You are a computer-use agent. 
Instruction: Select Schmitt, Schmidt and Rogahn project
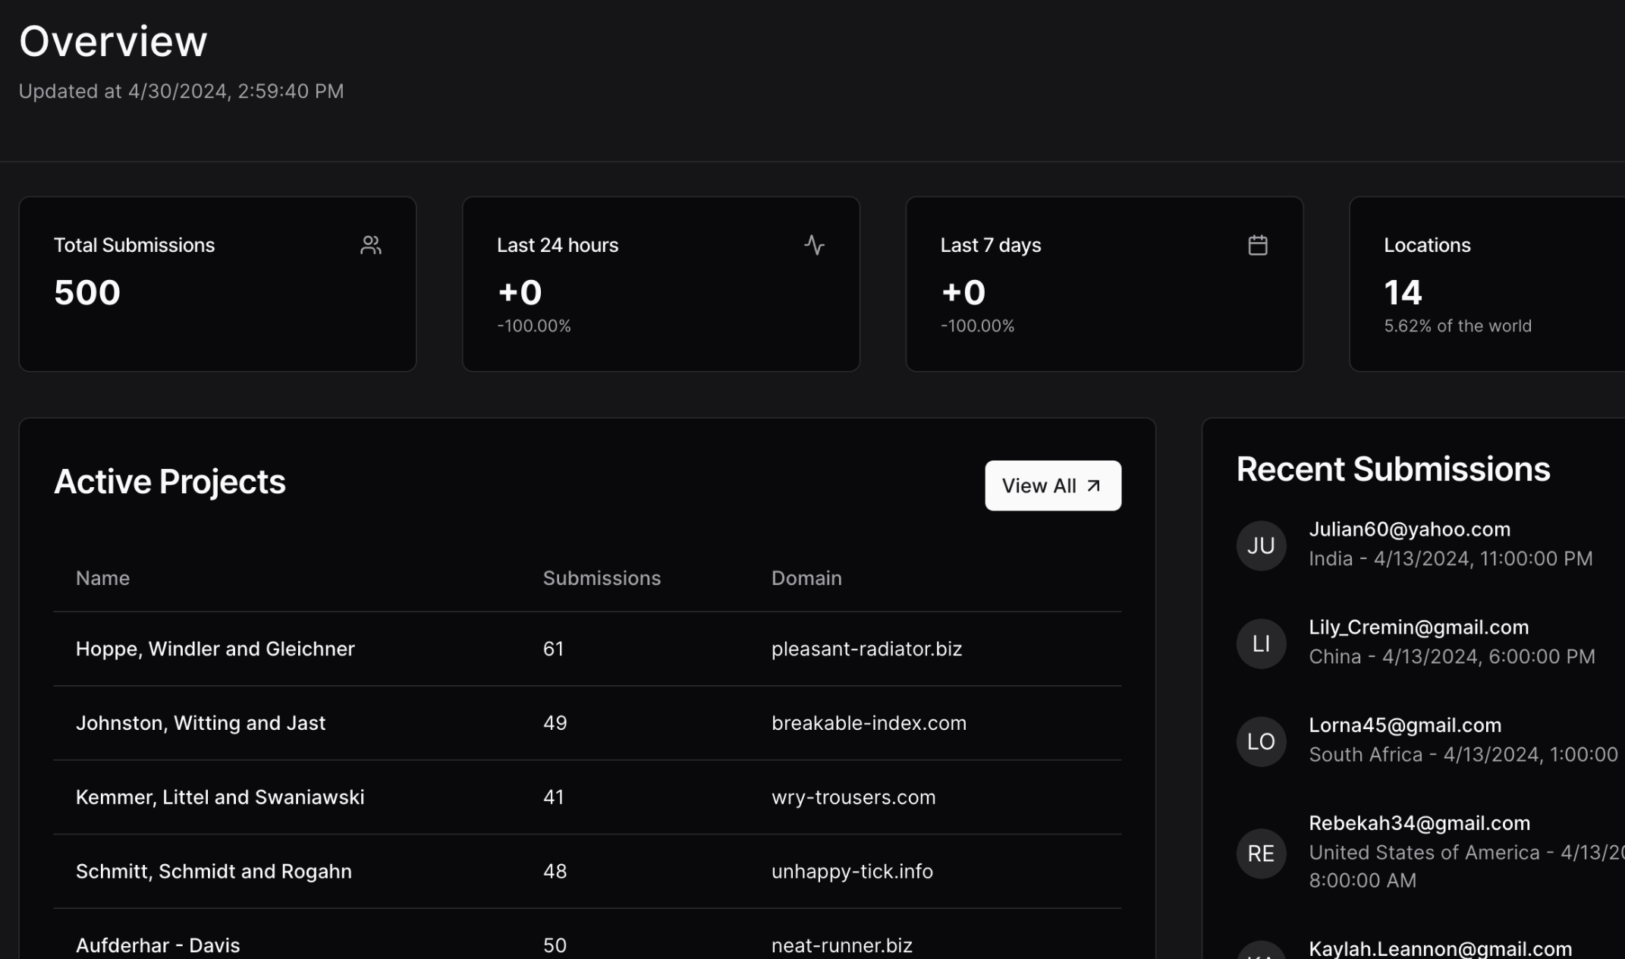coord(214,872)
